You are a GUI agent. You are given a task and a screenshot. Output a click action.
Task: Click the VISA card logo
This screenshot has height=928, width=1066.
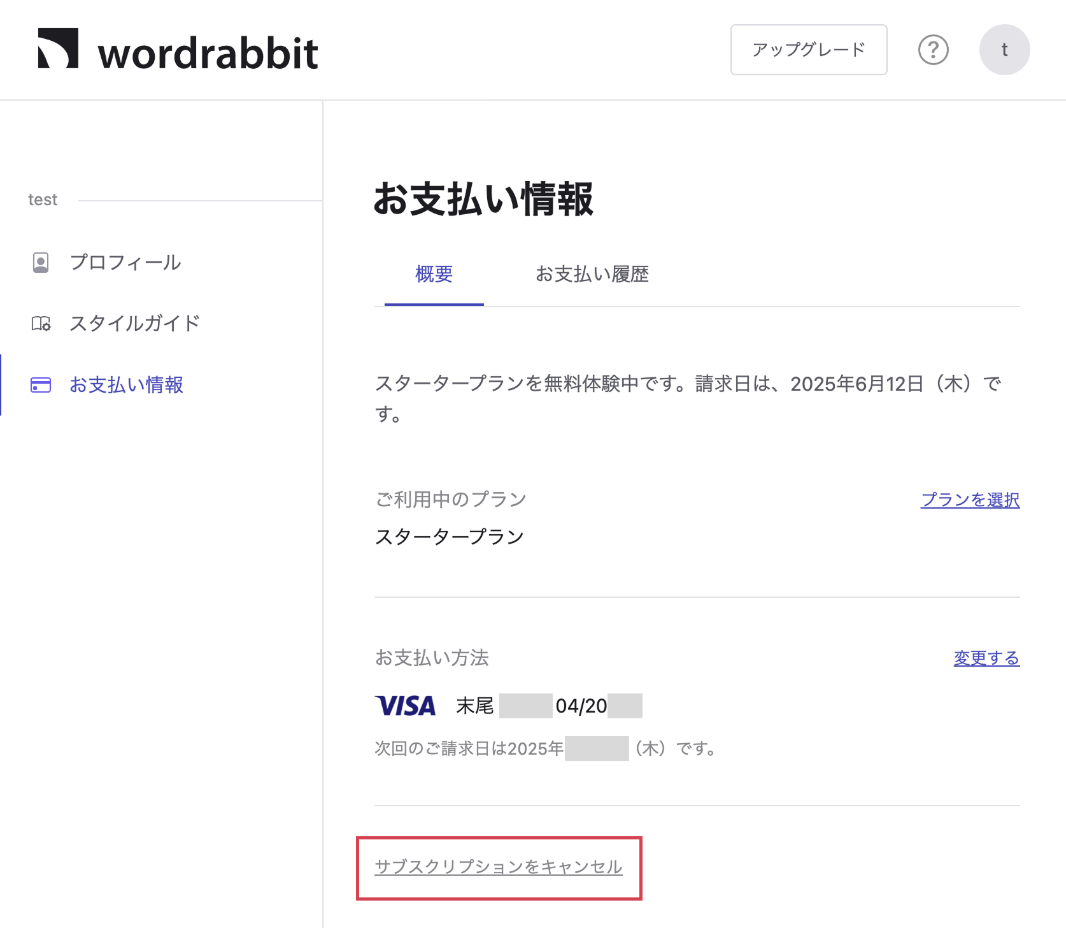[x=405, y=706]
